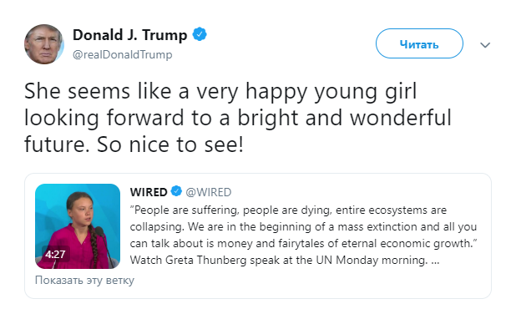The height and width of the screenshot is (309, 516).
Task: Click the quoted line about "eternal economic growth"
Action: click(x=303, y=244)
